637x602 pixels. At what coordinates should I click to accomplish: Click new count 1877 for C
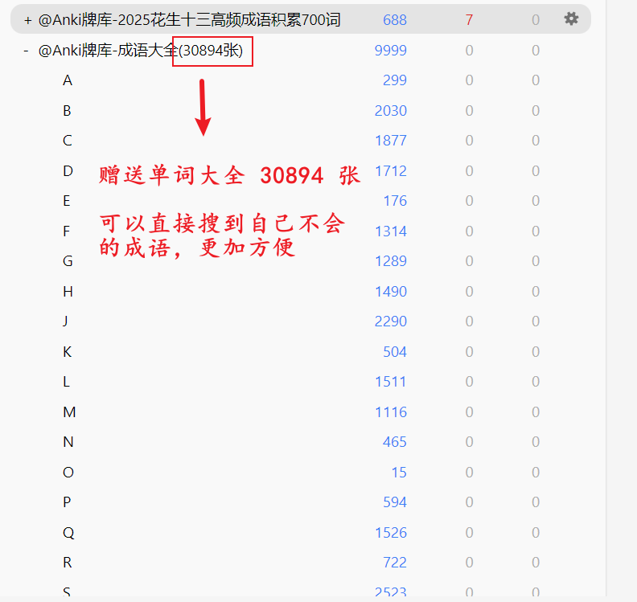point(390,141)
